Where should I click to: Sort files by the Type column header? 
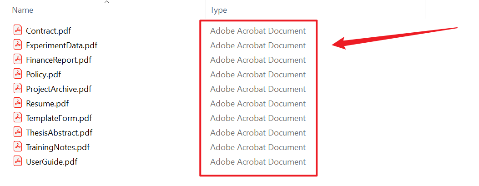tap(218, 10)
